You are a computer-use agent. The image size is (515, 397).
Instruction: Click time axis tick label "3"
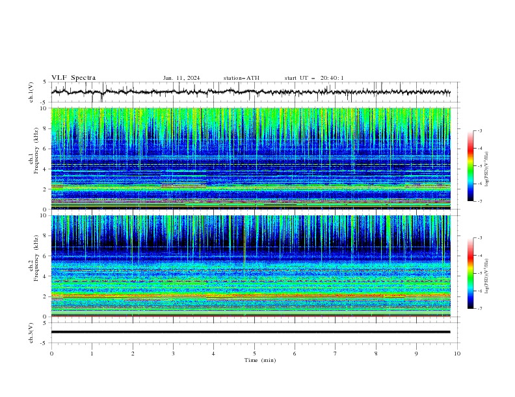click(x=173, y=354)
